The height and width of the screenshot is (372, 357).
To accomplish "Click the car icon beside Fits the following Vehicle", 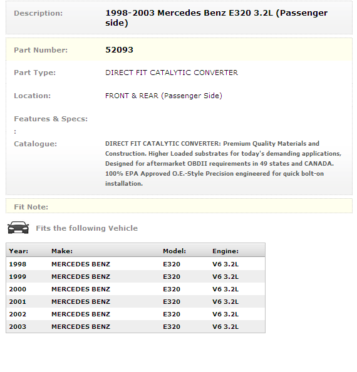I will 18,228.
